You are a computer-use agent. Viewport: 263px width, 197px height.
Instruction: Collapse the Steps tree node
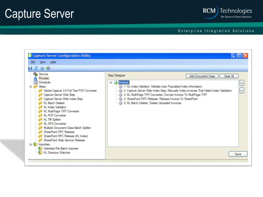coord(31,87)
